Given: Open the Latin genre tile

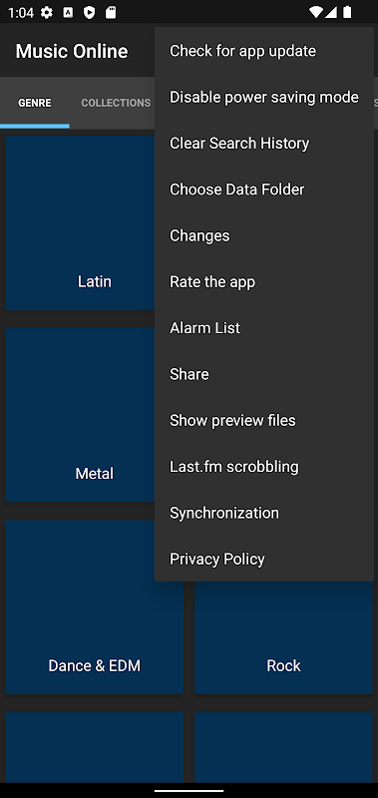Looking at the screenshot, I should pyautogui.click(x=81, y=222).
